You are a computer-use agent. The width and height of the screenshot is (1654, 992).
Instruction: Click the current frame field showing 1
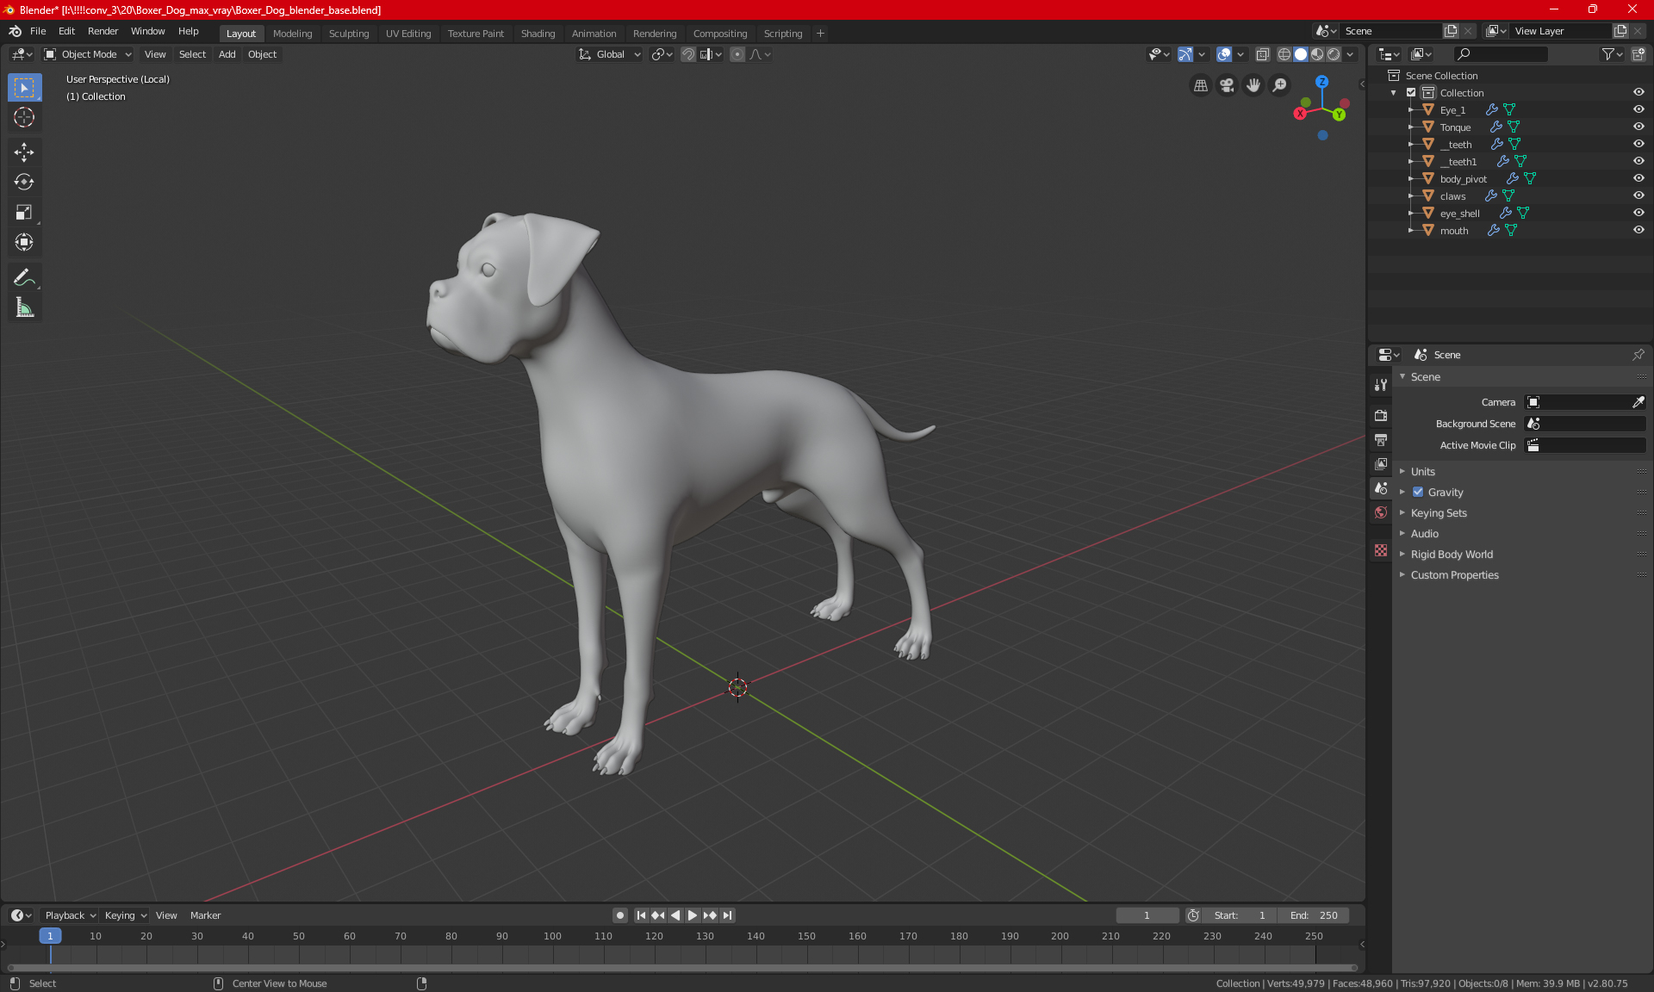click(1147, 915)
